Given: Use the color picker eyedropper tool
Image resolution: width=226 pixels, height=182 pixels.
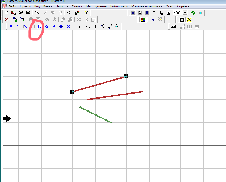Looking at the screenshot, I should [x=110, y=26].
